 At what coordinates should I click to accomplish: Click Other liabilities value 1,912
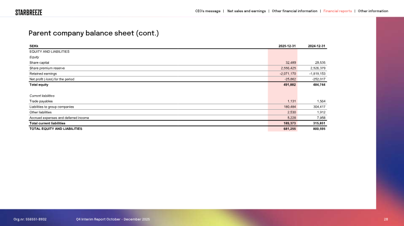(321, 112)
